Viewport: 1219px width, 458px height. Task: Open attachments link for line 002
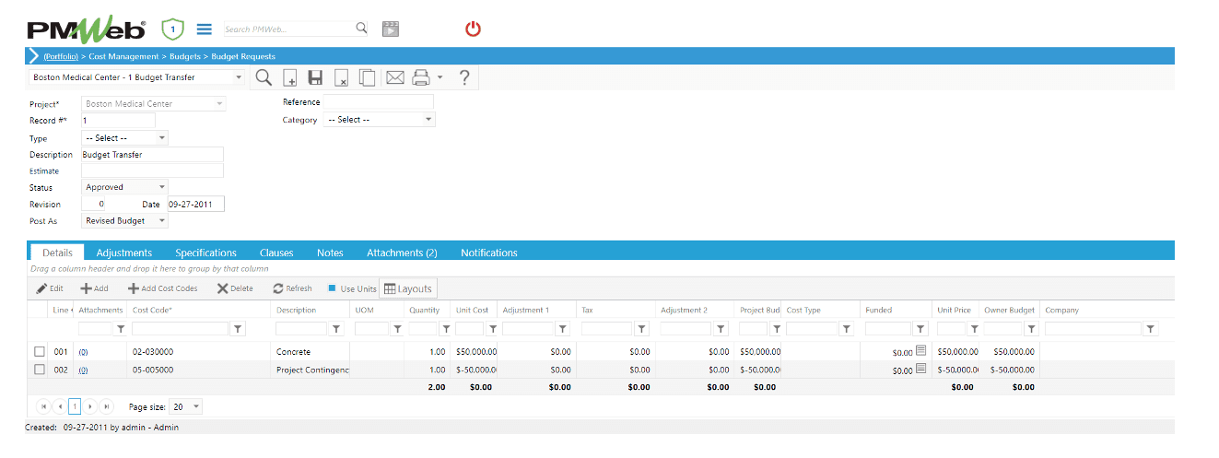(x=83, y=370)
